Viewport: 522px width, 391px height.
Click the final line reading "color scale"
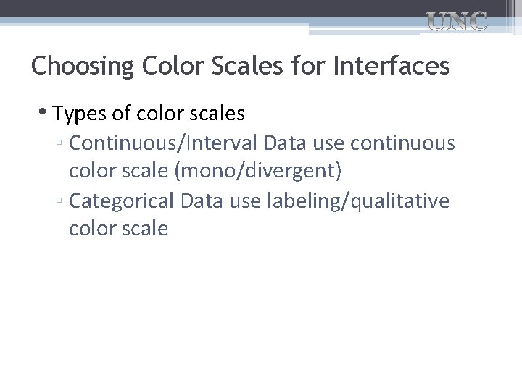point(118,229)
